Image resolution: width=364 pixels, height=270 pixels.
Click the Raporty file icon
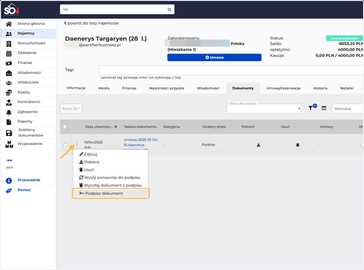pos(9,122)
